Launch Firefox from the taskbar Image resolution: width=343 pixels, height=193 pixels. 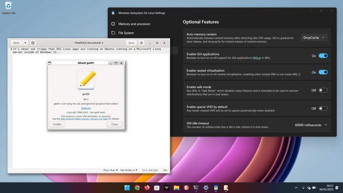coord(147,188)
